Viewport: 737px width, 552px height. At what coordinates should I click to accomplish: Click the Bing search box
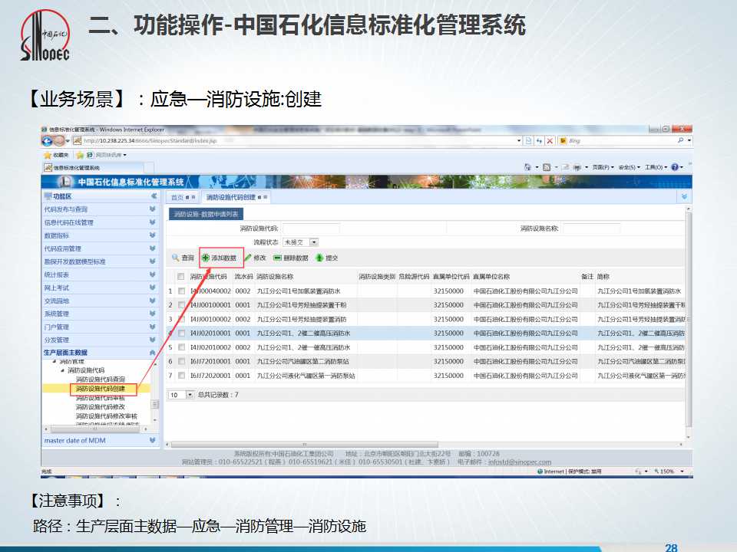pos(620,140)
